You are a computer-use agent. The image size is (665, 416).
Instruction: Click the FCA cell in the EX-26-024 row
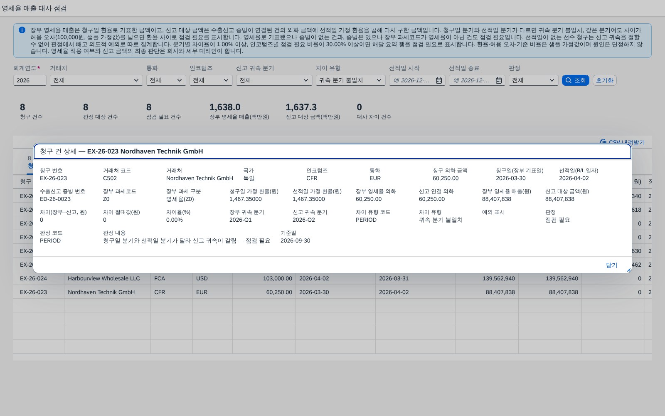point(172,278)
